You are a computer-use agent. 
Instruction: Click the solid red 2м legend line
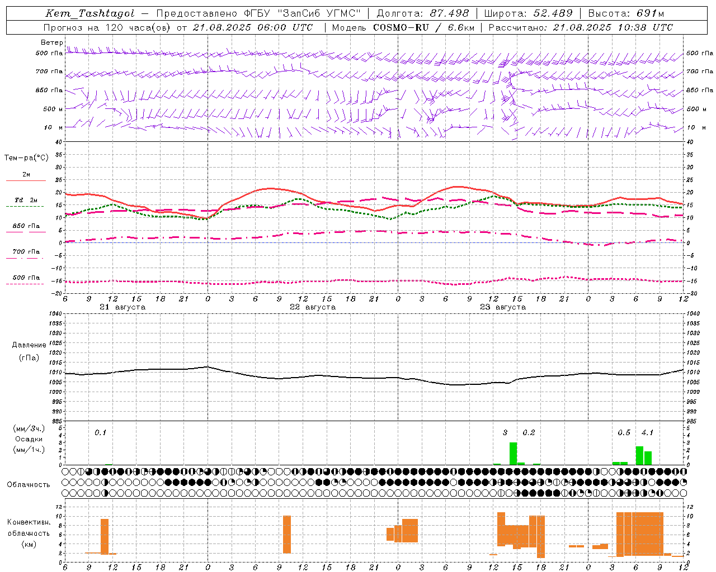click(x=26, y=180)
